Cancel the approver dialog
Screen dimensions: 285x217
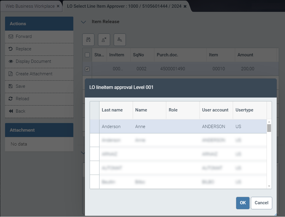[261, 203]
